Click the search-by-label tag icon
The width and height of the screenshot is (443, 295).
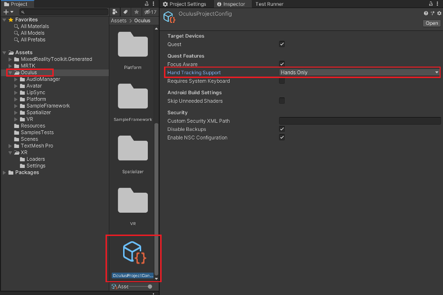(125, 12)
